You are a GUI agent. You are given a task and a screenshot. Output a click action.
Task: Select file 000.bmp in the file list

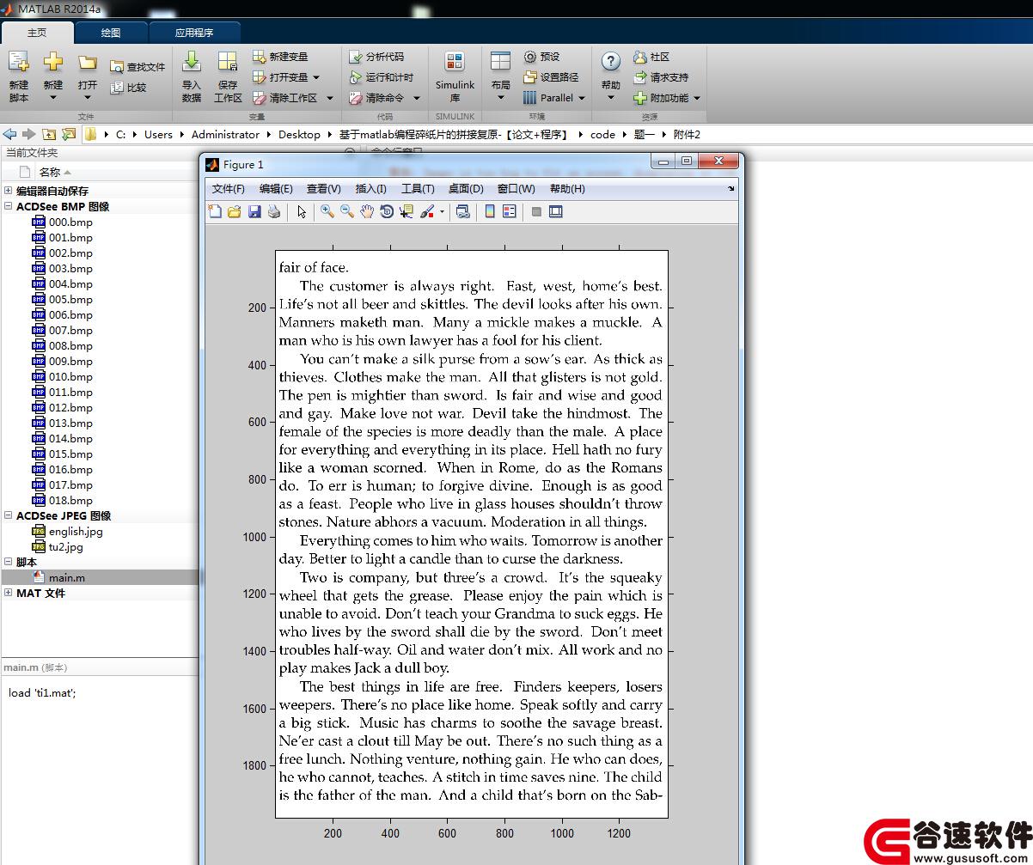pyautogui.click(x=62, y=222)
